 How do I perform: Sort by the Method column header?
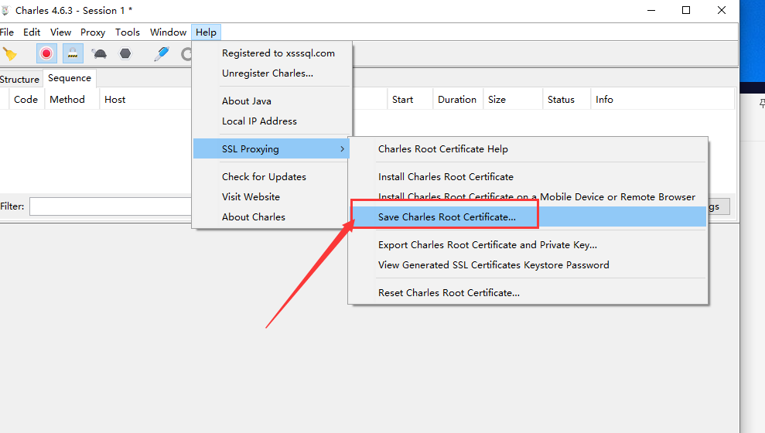pos(67,99)
